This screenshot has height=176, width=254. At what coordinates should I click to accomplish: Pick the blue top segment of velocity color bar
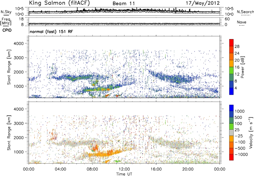coord(231,108)
